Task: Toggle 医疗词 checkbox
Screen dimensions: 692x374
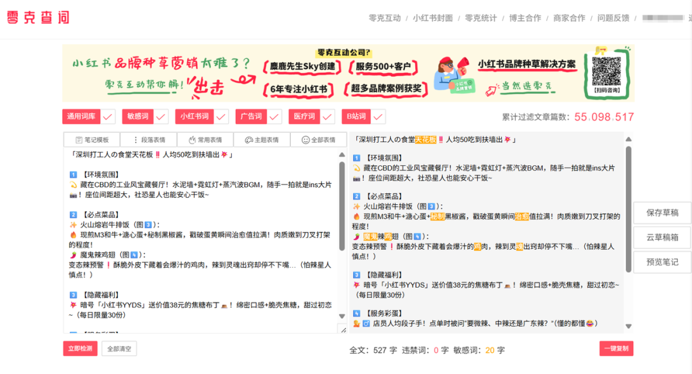Action: pyautogui.click(x=327, y=117)
